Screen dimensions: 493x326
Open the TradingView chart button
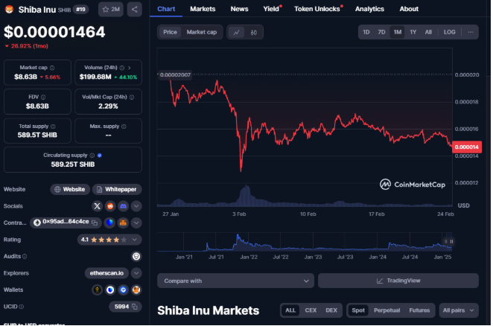[398, 281]
